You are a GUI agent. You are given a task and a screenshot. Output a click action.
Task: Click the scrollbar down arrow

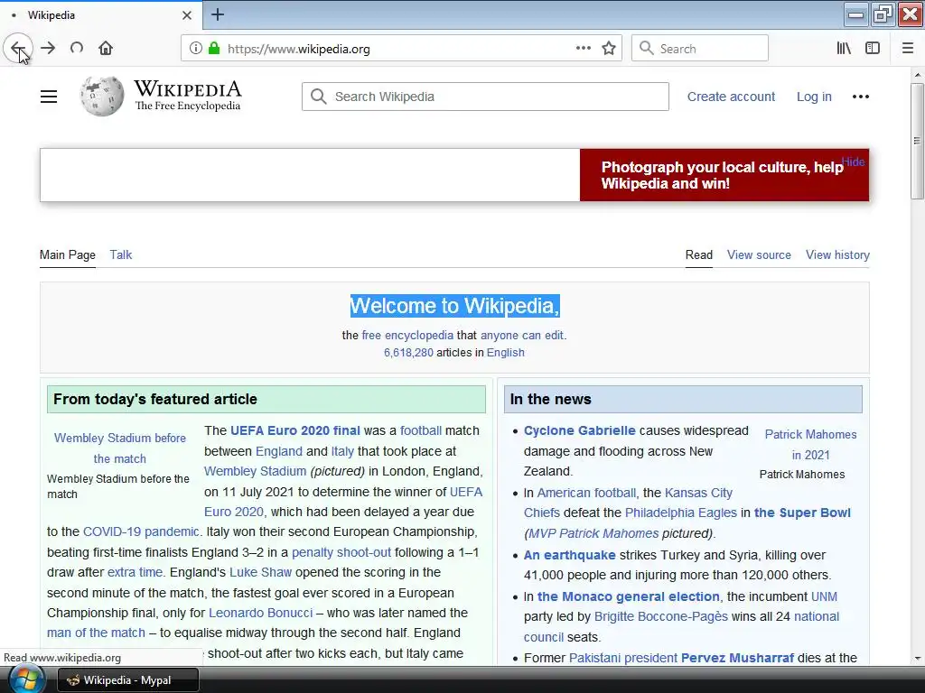click(x=918, y=658)
